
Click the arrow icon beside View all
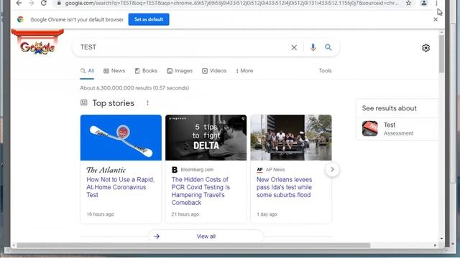pos(157,236)
